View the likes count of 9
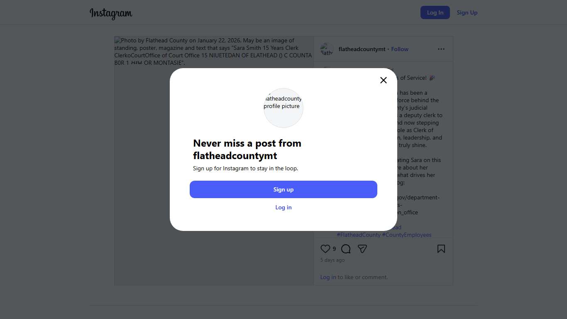This screenshot has height=319, width=567. 334,249
